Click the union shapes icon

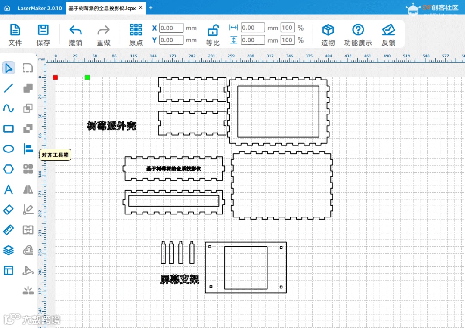(x=28, y=88)
